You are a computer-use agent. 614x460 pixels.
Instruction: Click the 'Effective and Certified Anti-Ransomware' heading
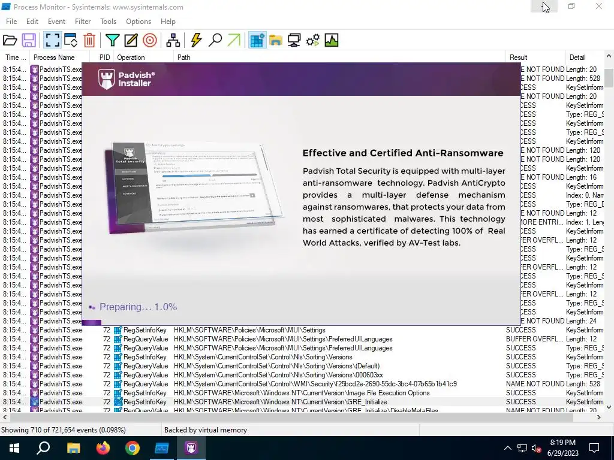pos(403,153)
